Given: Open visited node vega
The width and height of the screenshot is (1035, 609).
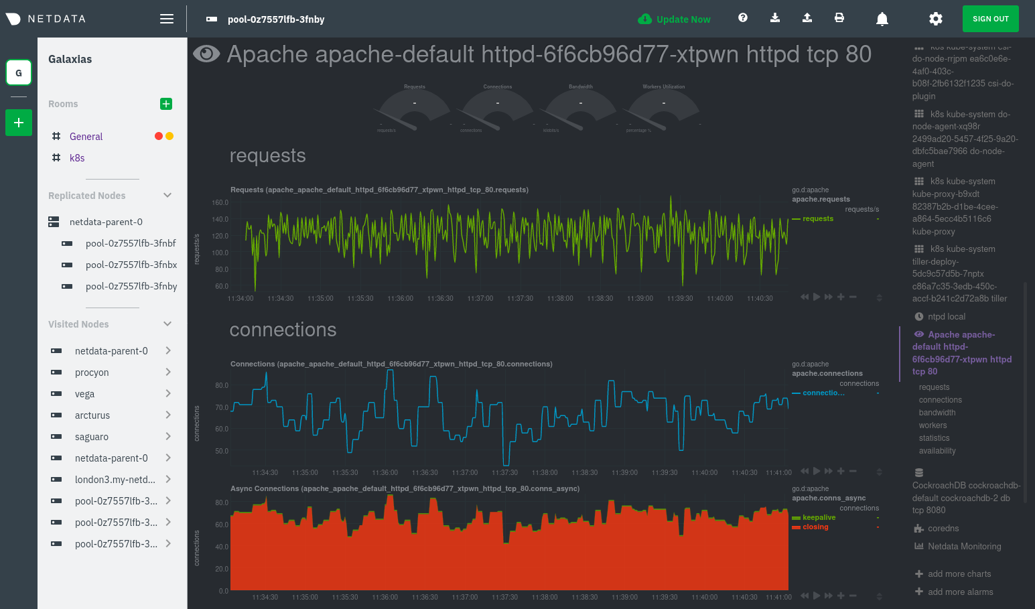Looking at the screenshot, I should (x=84, y=394).
